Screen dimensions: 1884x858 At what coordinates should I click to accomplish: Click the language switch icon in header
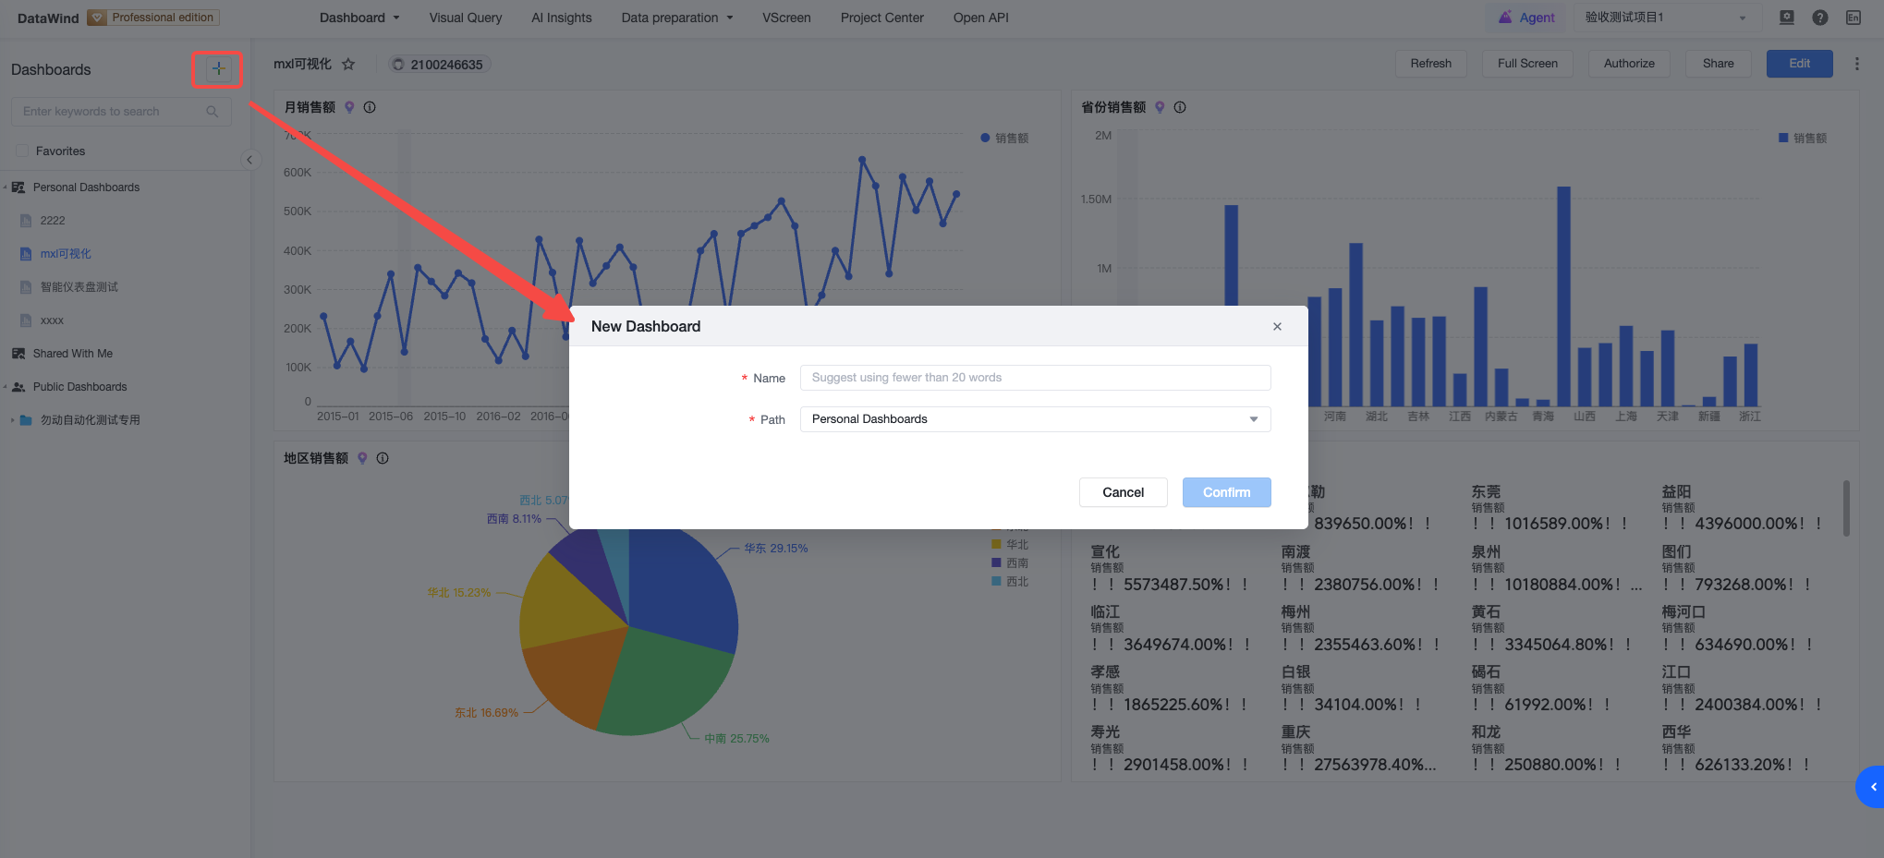pos(1853,18)
